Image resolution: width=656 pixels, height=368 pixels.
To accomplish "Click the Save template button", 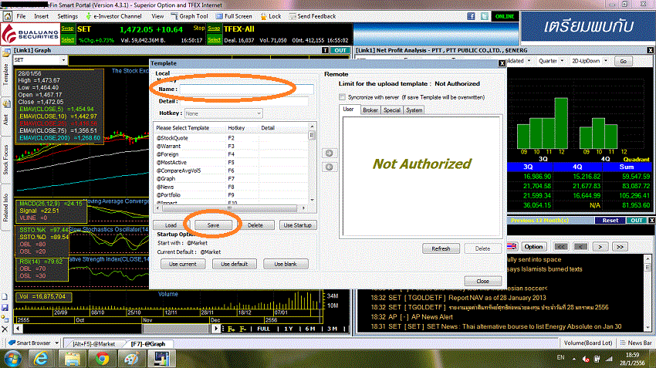I will pyautogui.click(x=213, y=225).
